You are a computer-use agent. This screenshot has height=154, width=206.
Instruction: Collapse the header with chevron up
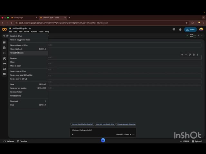point(202,36)
